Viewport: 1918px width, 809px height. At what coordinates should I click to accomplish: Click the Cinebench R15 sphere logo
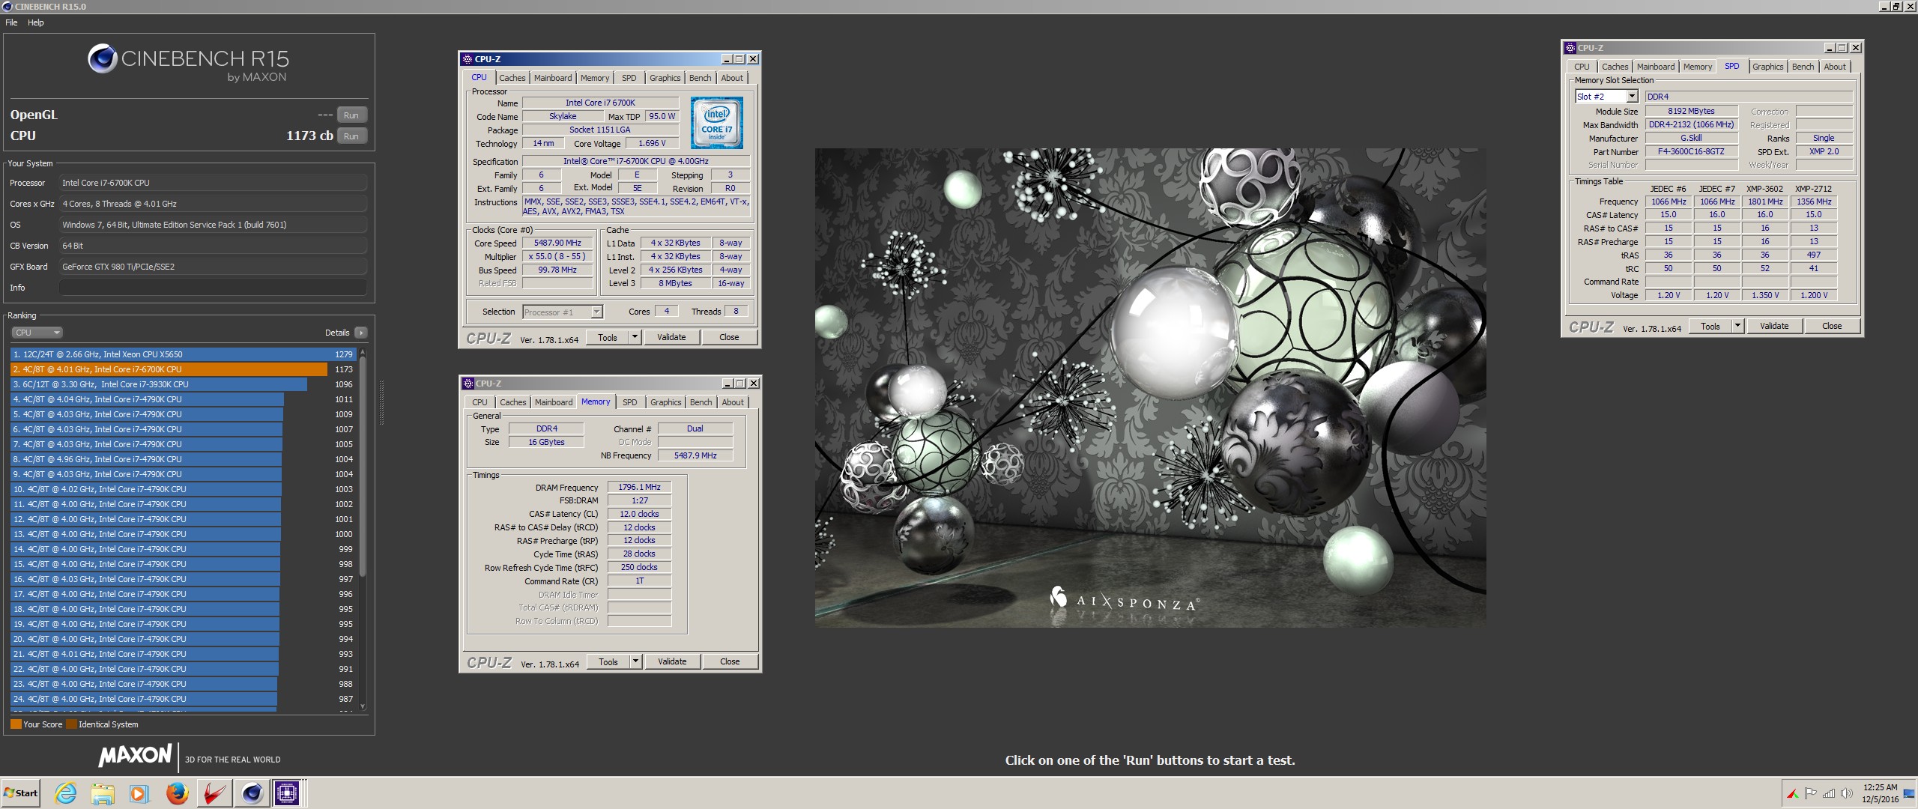pyautogui.click(x=102, y=58)
